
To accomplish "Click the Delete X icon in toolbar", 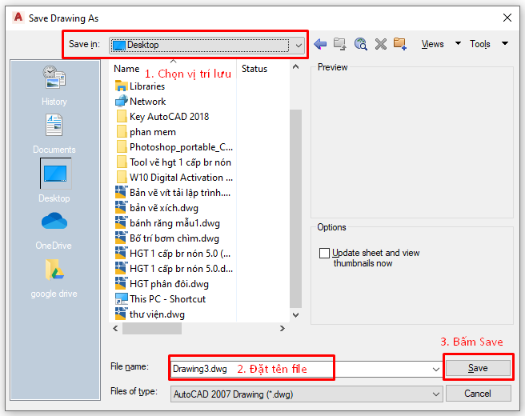I will 380,44.
